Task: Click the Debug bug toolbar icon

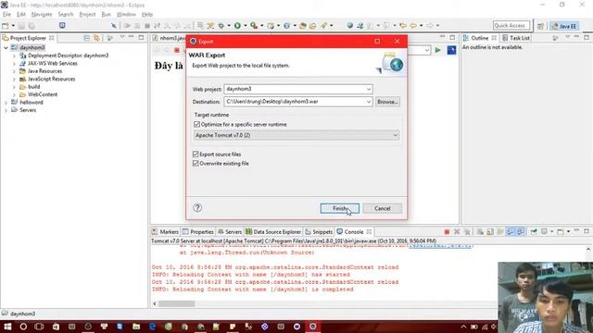Action: 221,26
